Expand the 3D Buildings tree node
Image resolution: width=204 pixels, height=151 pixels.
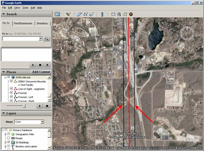point(5,142)
